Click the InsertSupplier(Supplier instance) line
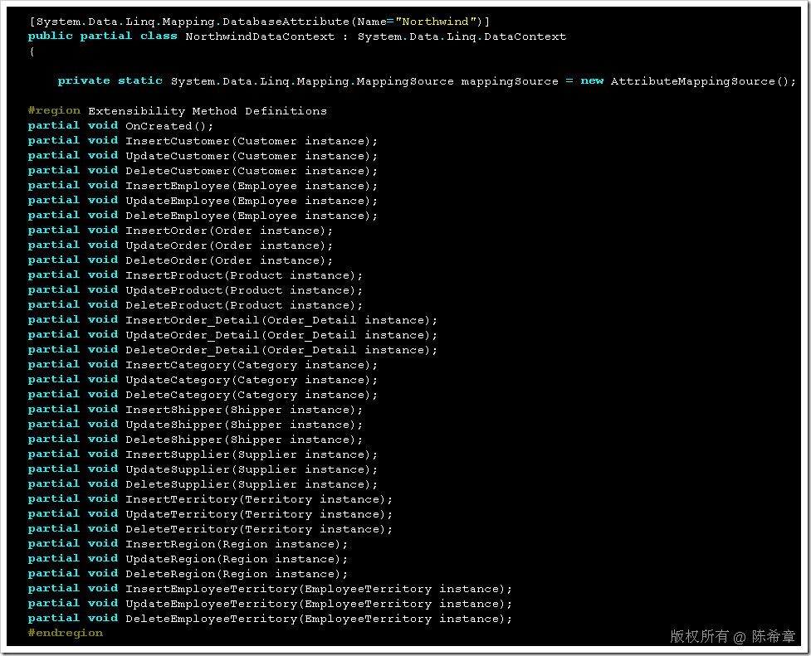The height and width of the screenshot is (656, 811). [203, 454]
